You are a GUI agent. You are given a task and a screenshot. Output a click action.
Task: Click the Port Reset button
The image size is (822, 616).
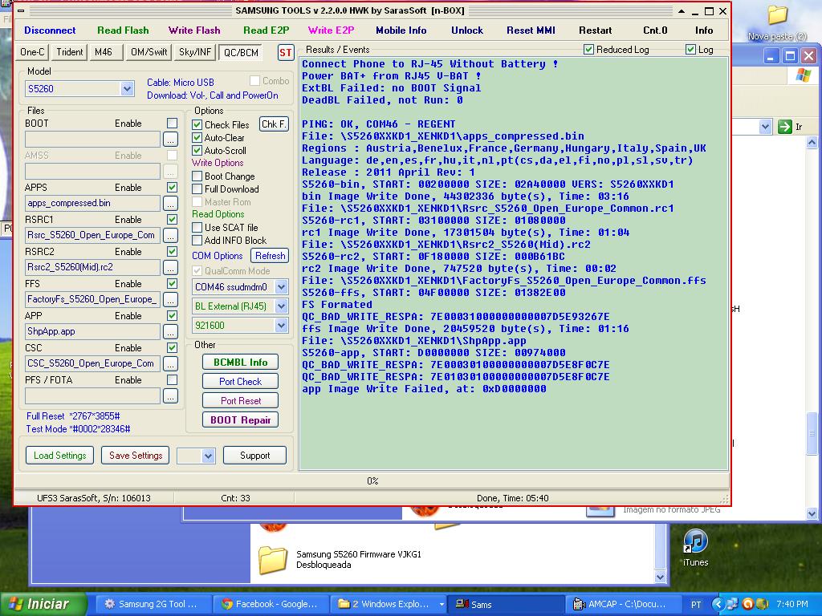[x=240, y=401]
